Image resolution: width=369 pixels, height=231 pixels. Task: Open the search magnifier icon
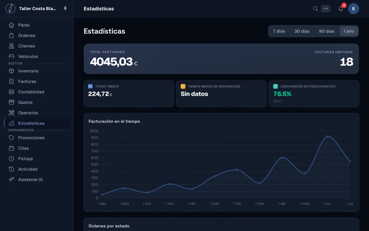pos(316,9)
